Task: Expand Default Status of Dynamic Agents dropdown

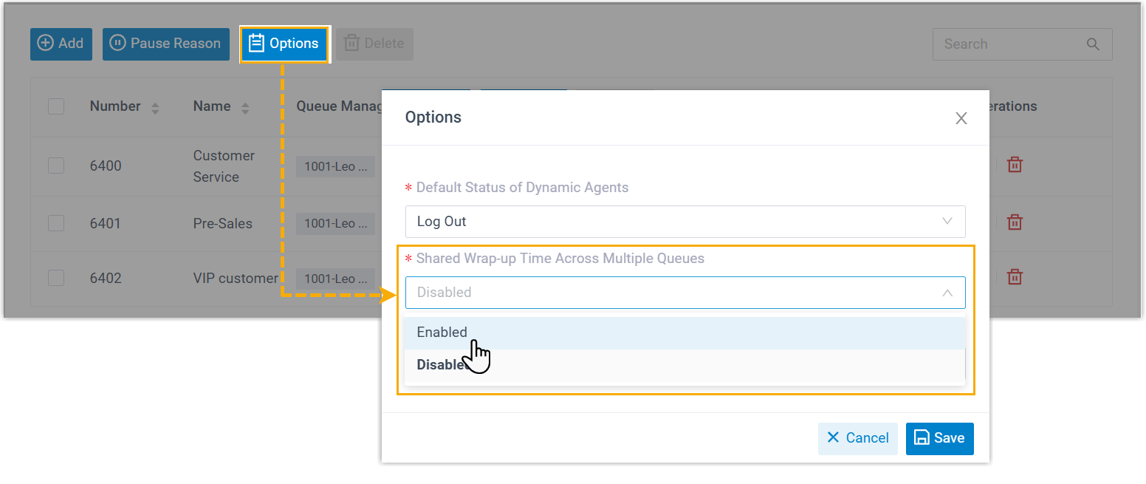Action: [684, 222]
